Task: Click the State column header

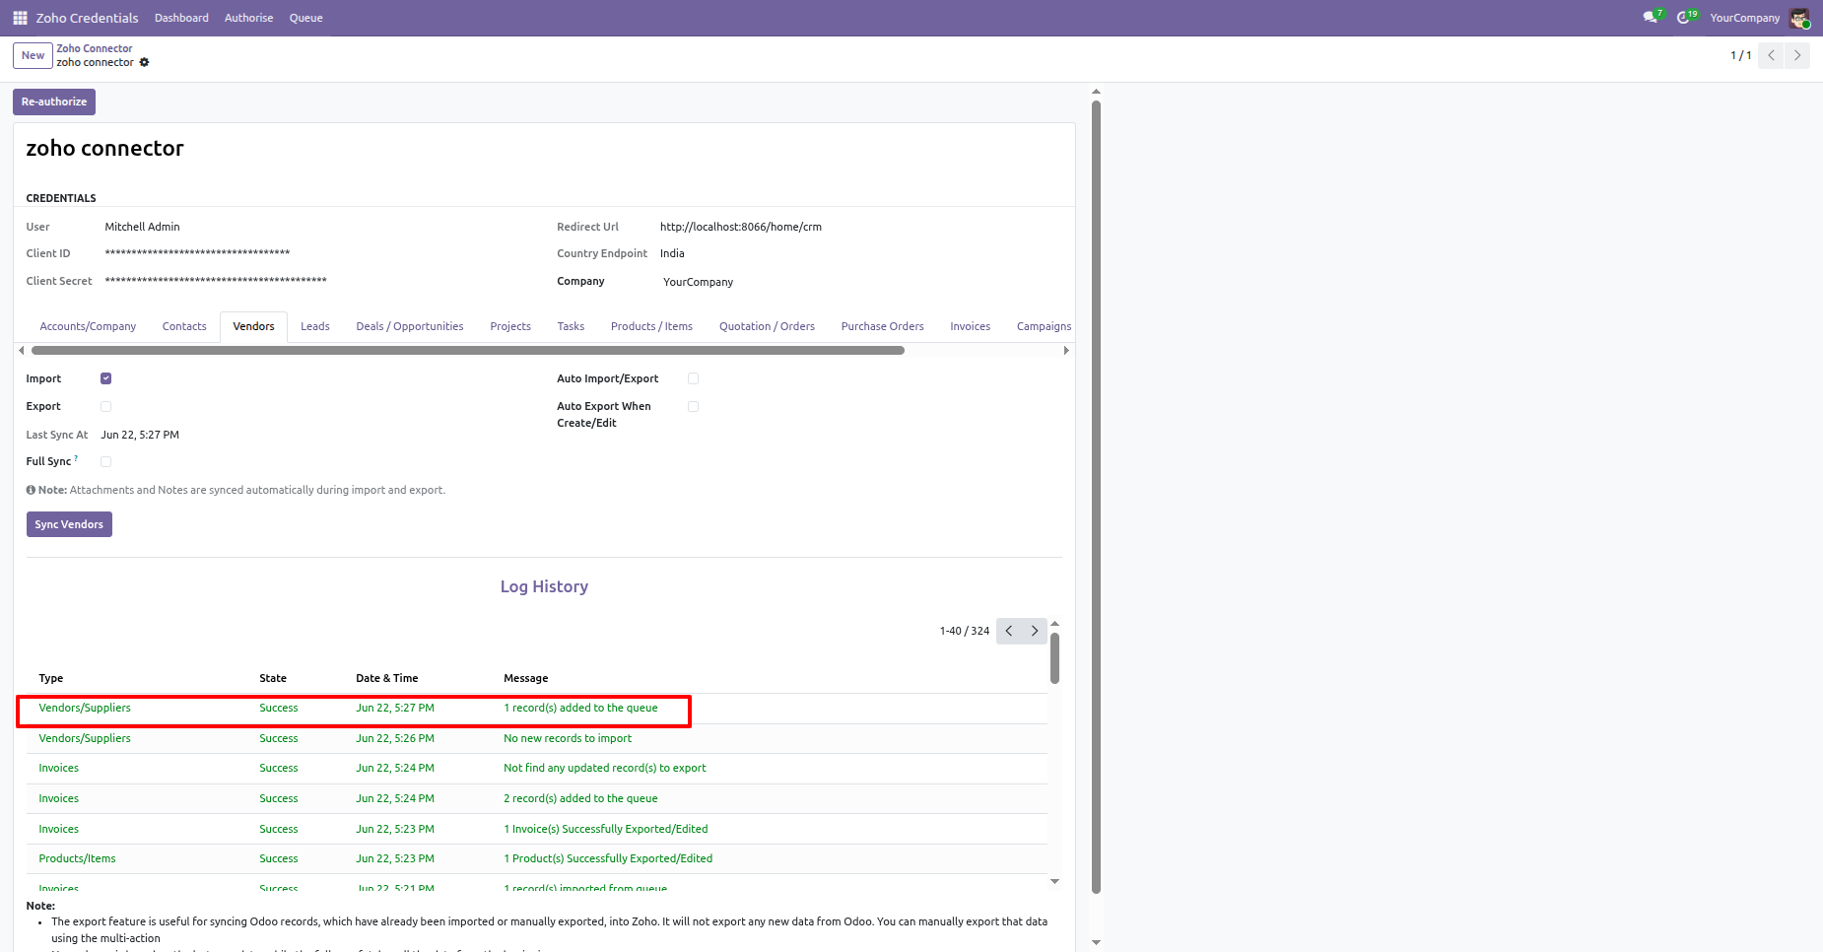Action: click(273, 678)
